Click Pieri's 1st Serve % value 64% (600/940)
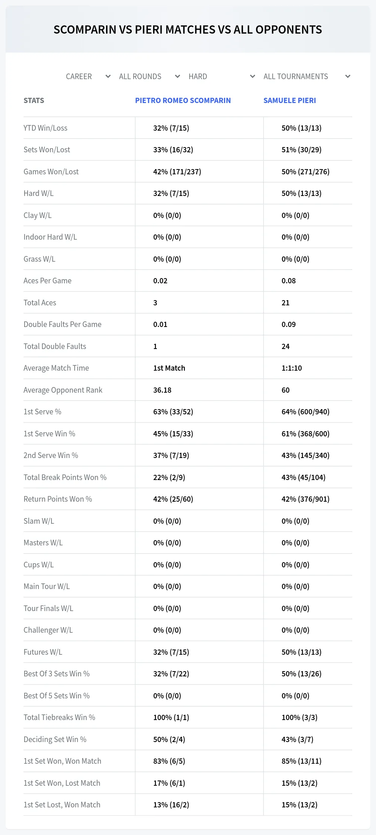The image size is (376, 835). click(x=305, y=412)
